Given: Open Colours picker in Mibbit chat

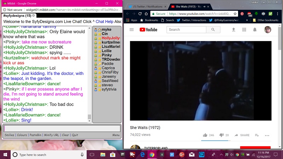Looking at the screenshot, I should 22,135.
